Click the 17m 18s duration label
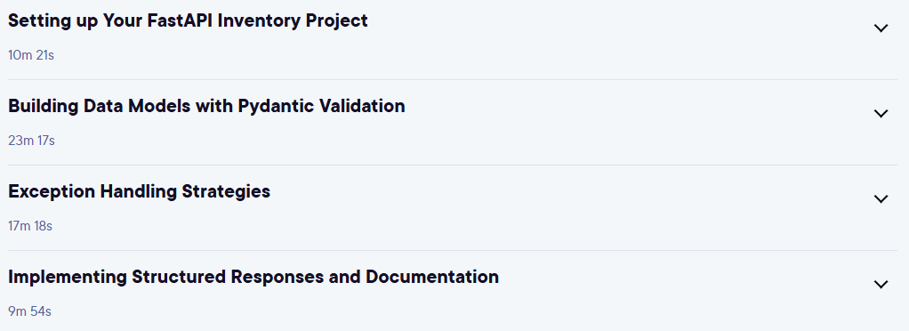Image resolution: width=909 pixels, height=331 pixels. [30, 226]
